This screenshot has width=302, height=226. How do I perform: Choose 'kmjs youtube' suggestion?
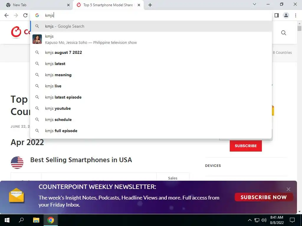pyautogui.click(x=151, y=108)
